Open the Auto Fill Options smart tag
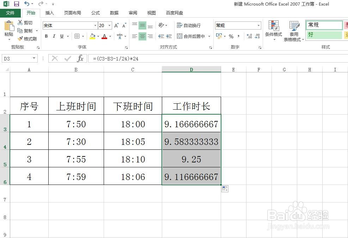The image size is (348, 238). (225, 189)
